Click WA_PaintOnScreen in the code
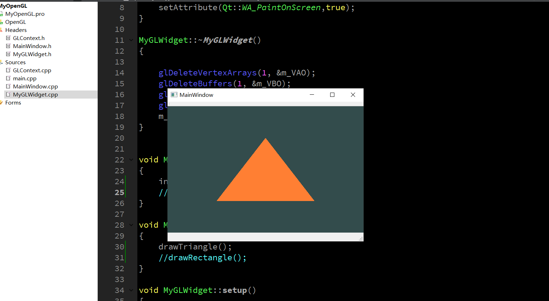Screen dimensions: 549x301 (281, 8)
